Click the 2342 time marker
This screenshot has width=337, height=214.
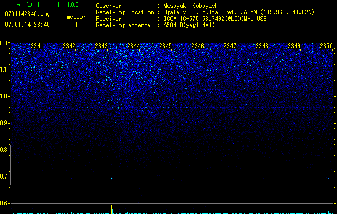69,46
